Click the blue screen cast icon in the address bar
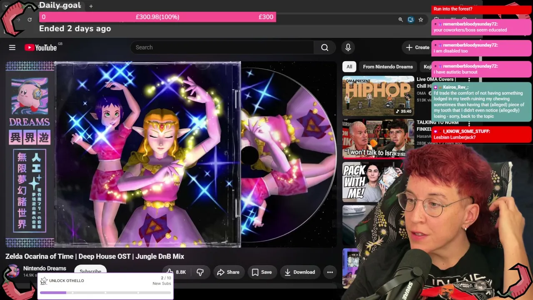The width and height of the screenshot is (533, 300). pos(411,20)
